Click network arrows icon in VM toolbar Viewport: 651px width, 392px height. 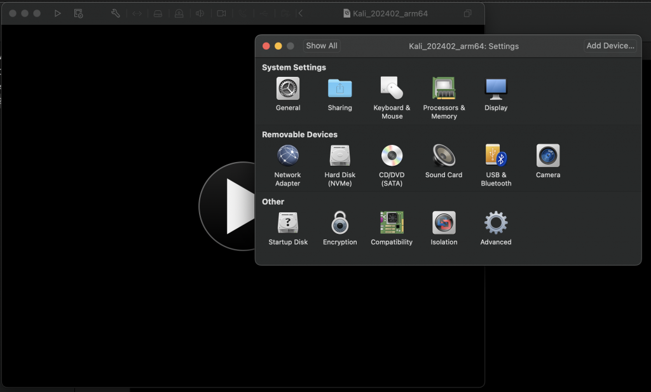[x=137, y=13]
